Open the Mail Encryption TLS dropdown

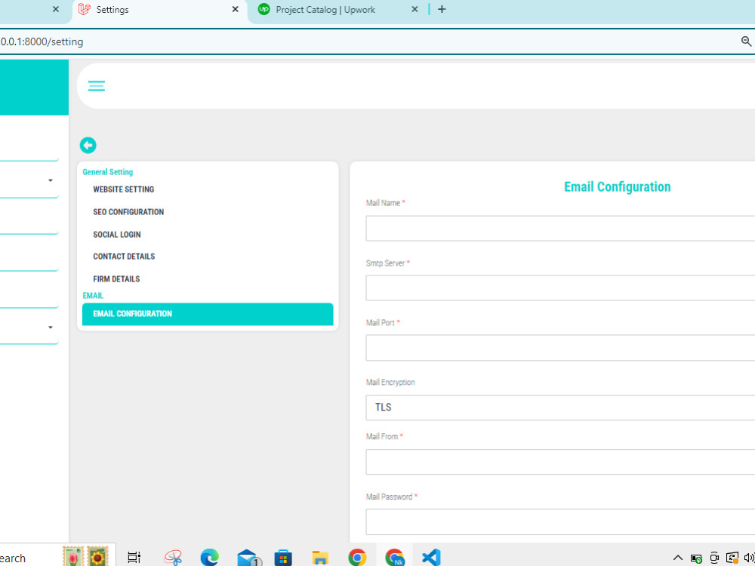(x=560, y=408)
